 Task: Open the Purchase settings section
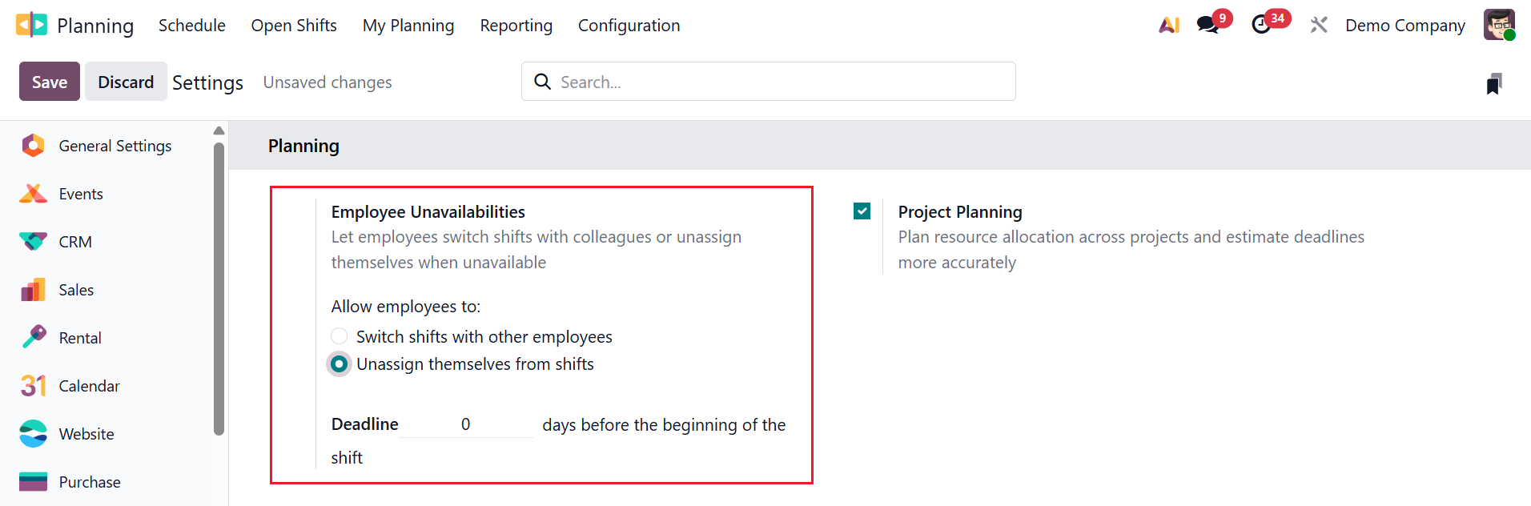89,481
